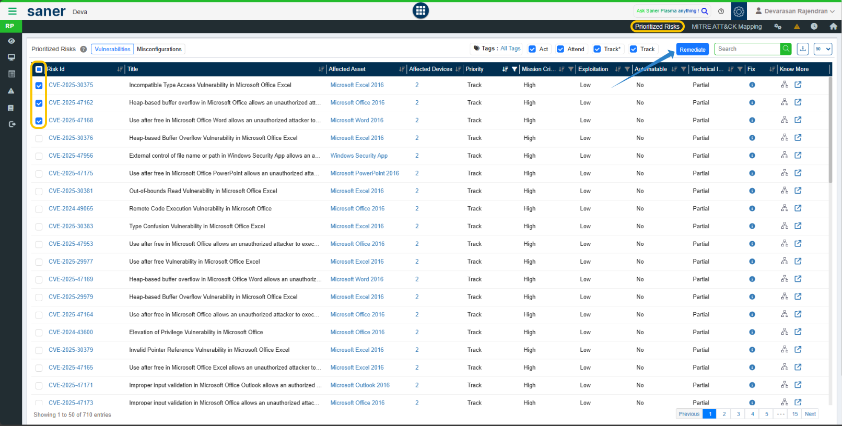Toggle the Track filter checkbox
Image resolution: width=842 pixels, height=426 pixels.
point(634,49)
